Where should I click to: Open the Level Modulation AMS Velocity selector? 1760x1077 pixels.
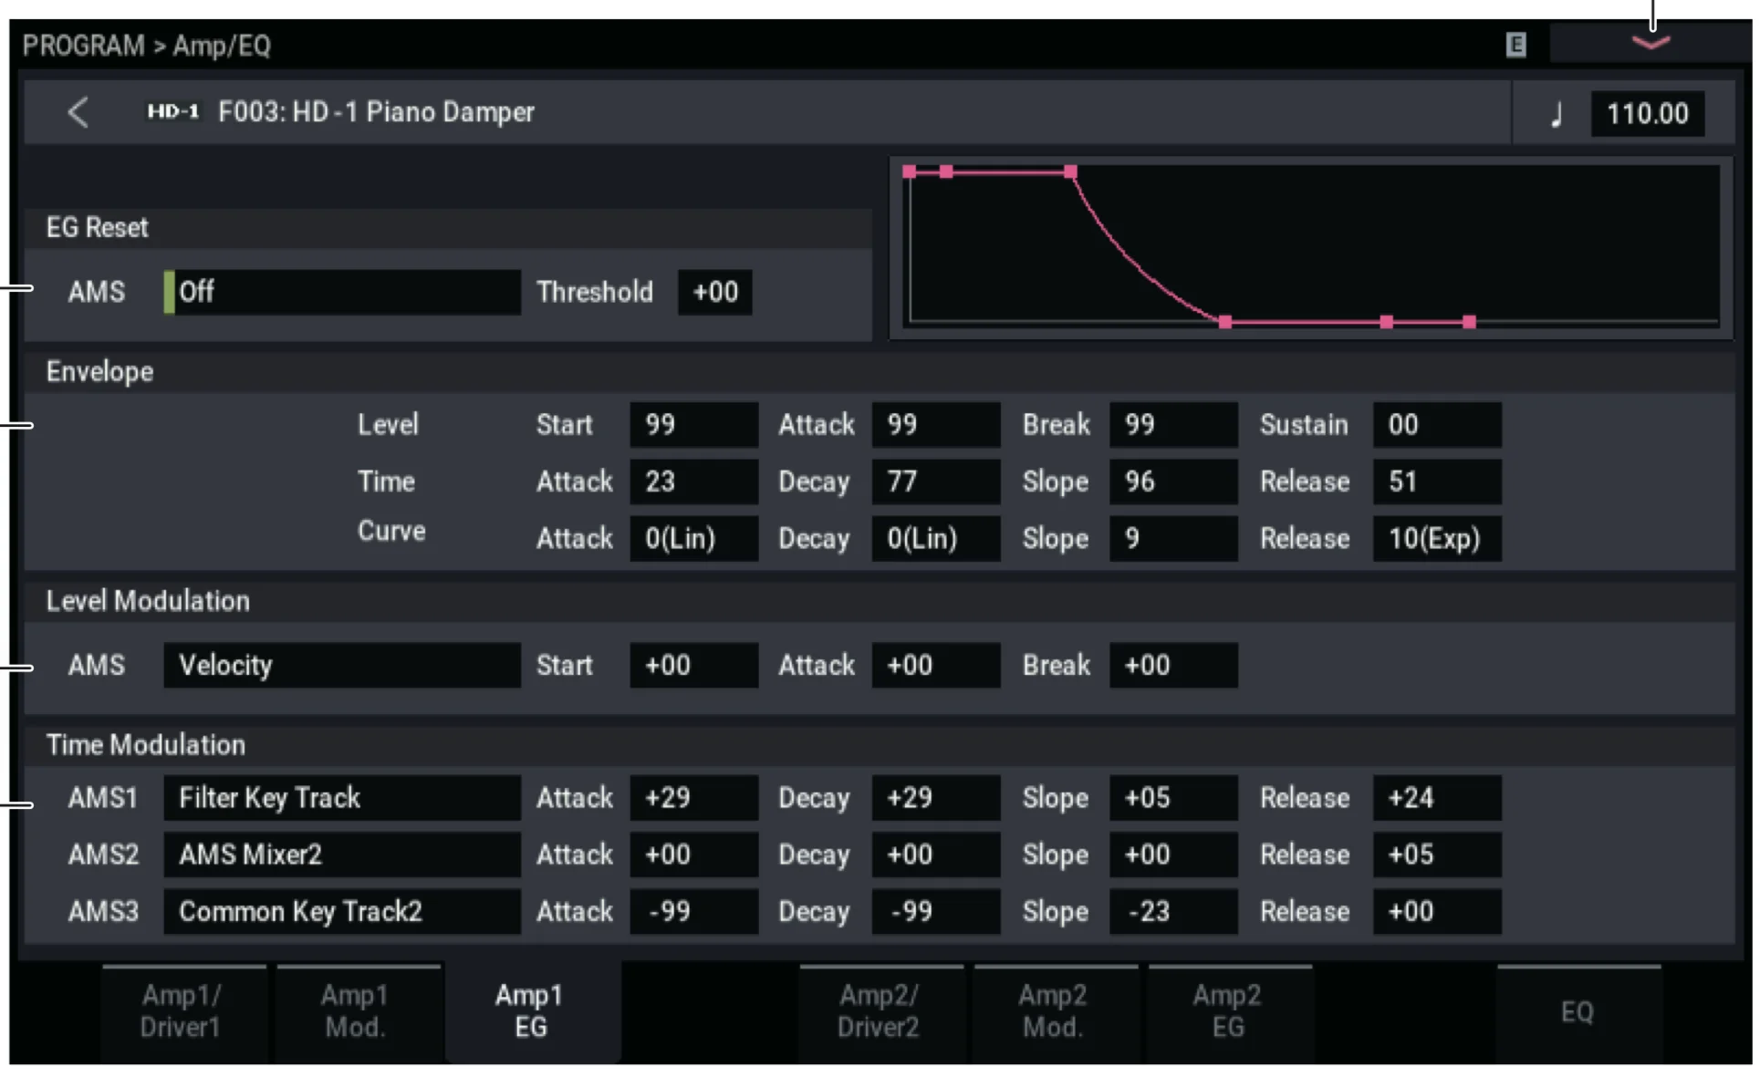(x=341, y=666)
